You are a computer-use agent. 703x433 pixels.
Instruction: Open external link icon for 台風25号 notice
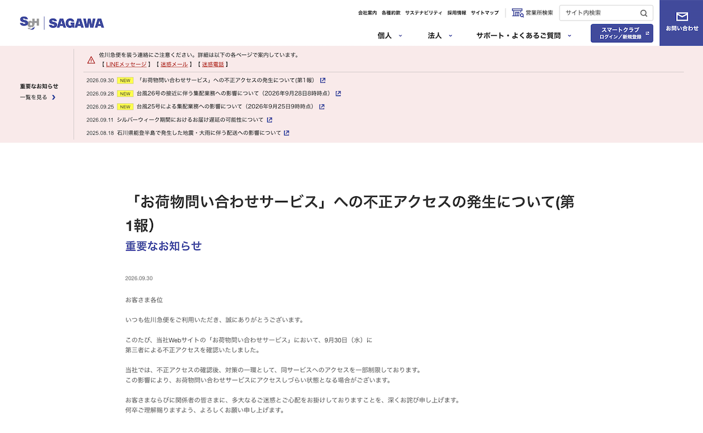[322, 107]
